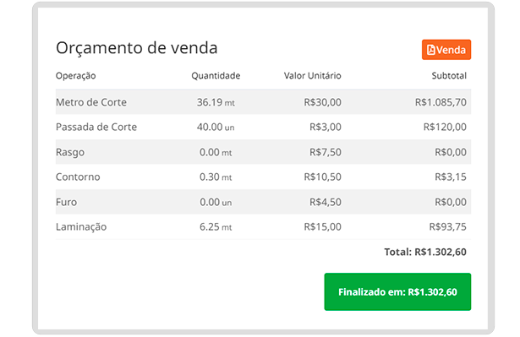Click the Orçamento de venda heading
520x337 pixels.
(137, 48)
